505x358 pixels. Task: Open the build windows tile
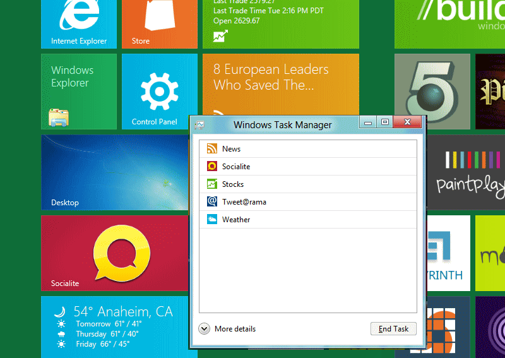[449, 24]
